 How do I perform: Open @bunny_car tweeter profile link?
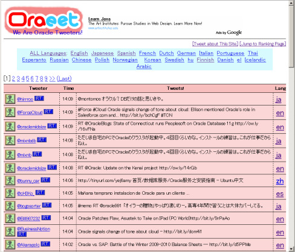click(x=28, y=181)
